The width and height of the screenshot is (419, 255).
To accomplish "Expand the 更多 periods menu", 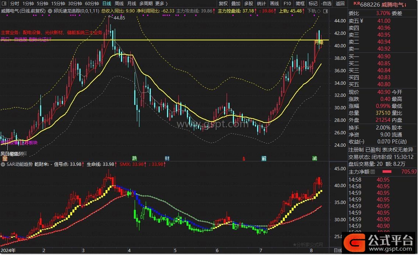I will [x=161, y=3].
